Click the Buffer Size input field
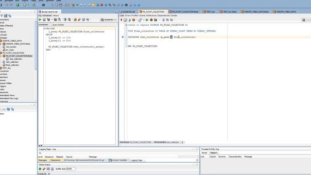Screen dimensions: 311x175 pyautogui.click(x=70, y=169)
